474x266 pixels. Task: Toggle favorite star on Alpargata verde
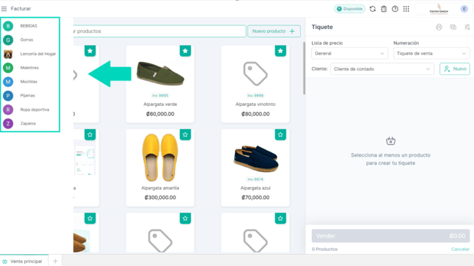185,51
